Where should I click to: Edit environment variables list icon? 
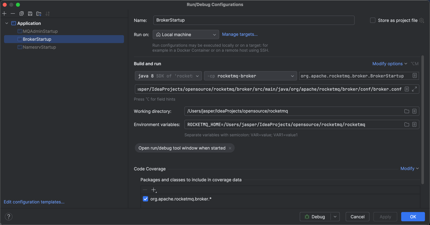click(414, 124)
